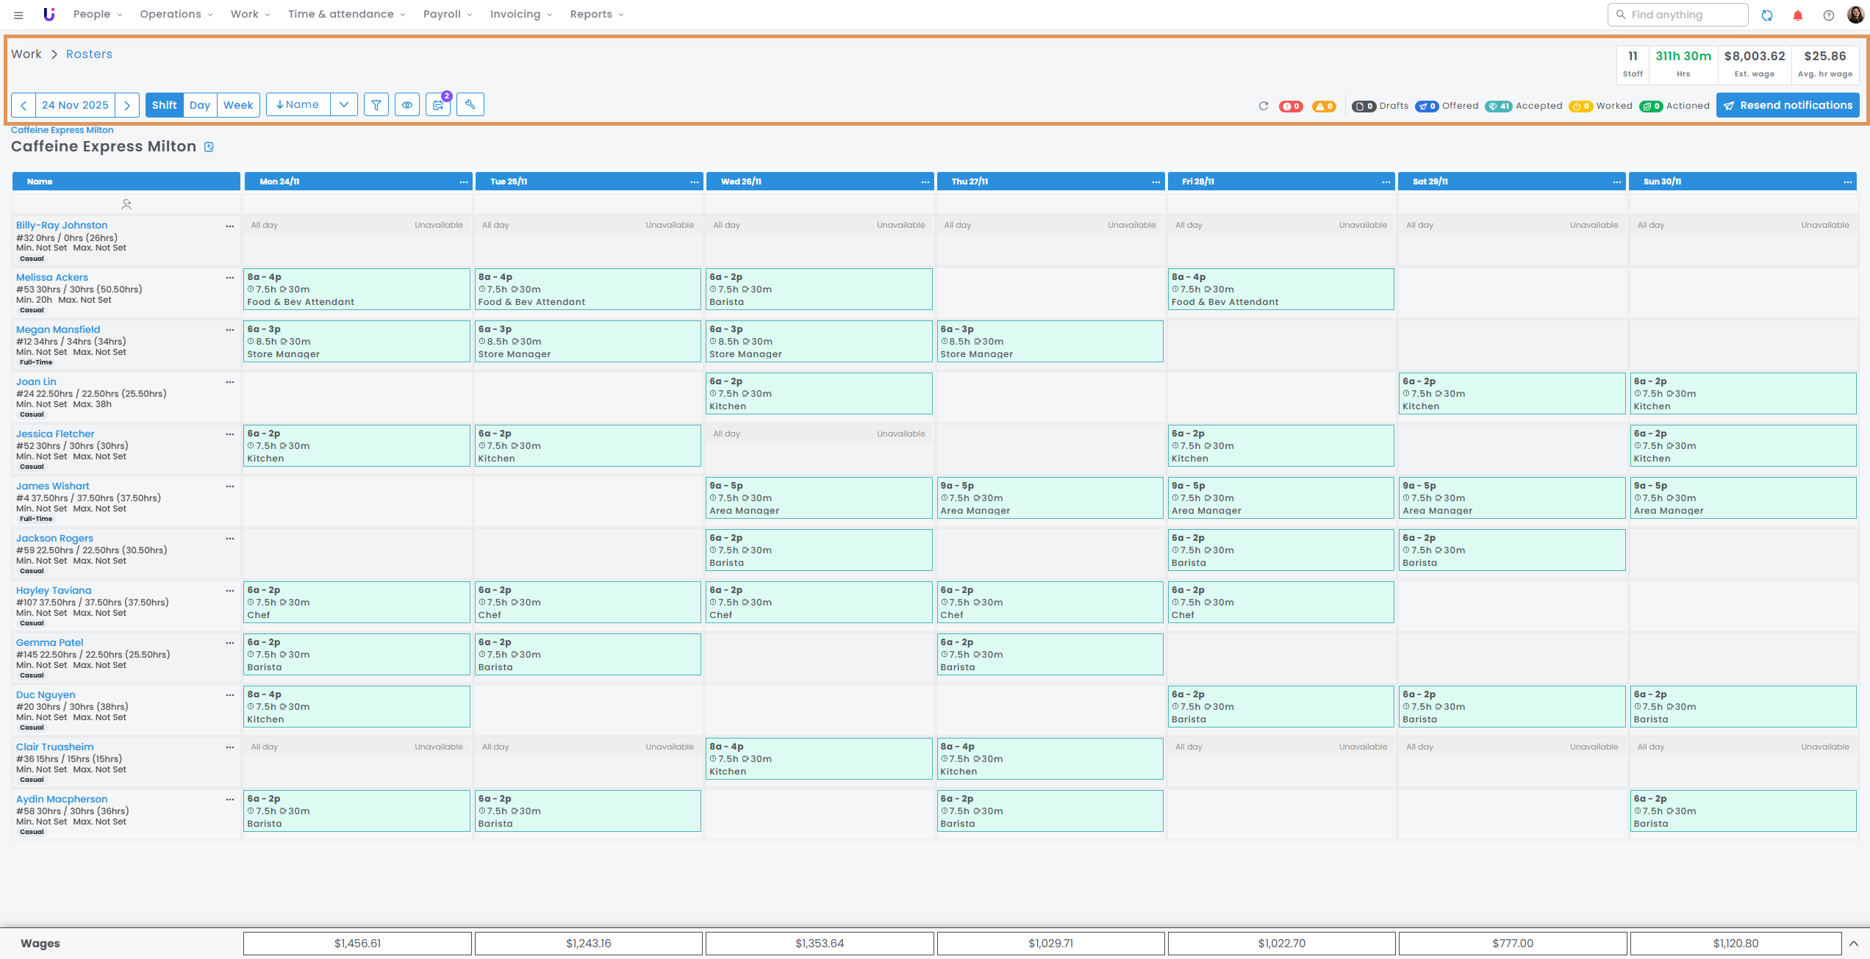Click the wrench tools icon
The image size is (1870, 959).
[x=470, y=105]
